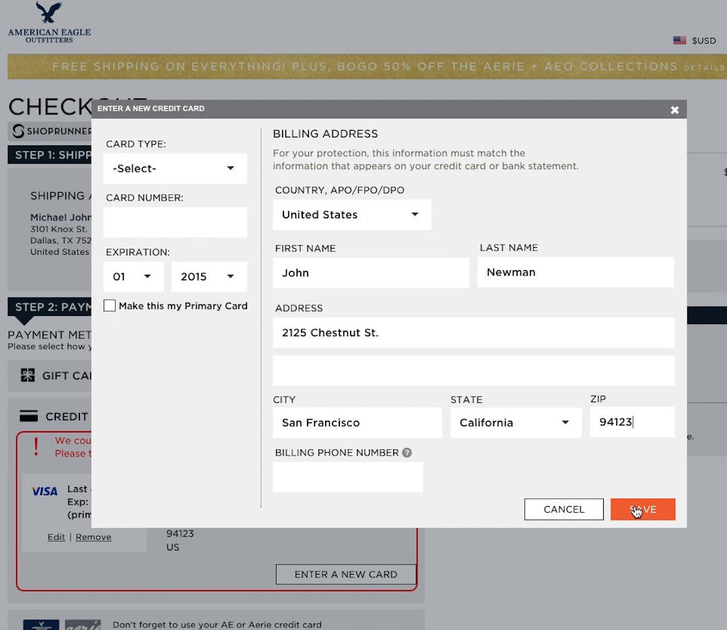Click the American Eagle Outfitters logo
Screen dimensions: 727x630
pyautogui.click(x=47, y=22)
